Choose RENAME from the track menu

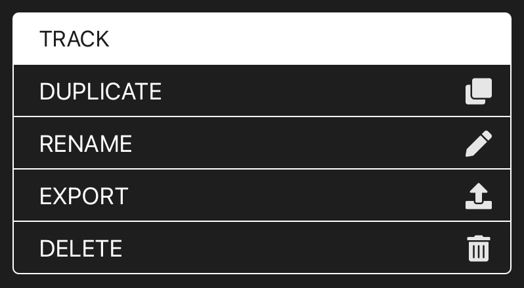click(x=86, y=143)
